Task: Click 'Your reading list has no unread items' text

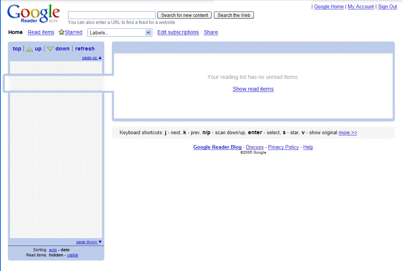Action: coord(253,77)
